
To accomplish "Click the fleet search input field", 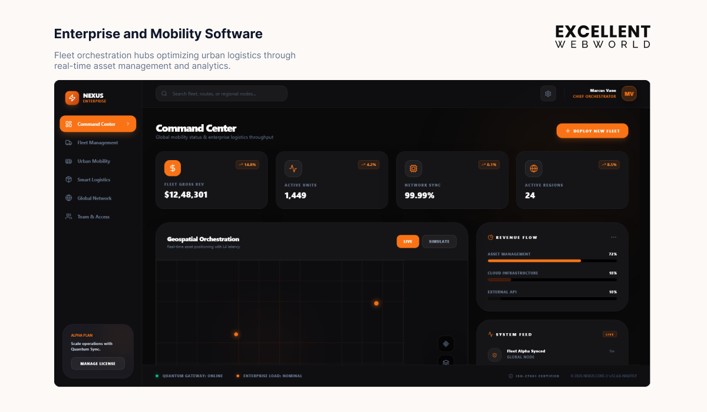I will [221, 93].
